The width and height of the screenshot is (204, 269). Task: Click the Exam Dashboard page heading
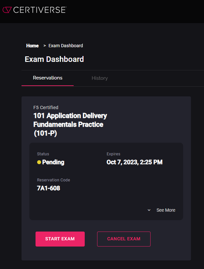tap(54, 59)
